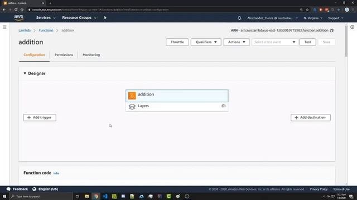Open the Select a test event dropdown
Image resolution: width=357 pixels, height=200 pixels.
275,42
